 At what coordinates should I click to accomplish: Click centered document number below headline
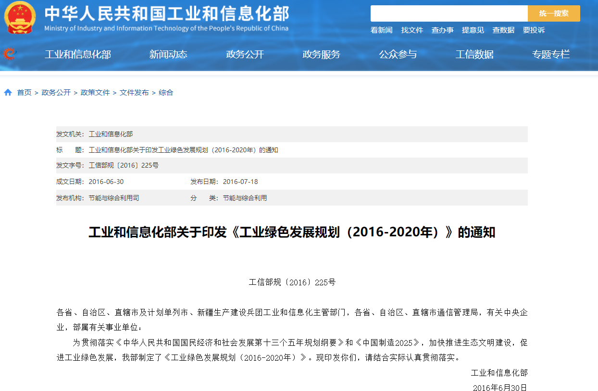(x=292, y=282)
